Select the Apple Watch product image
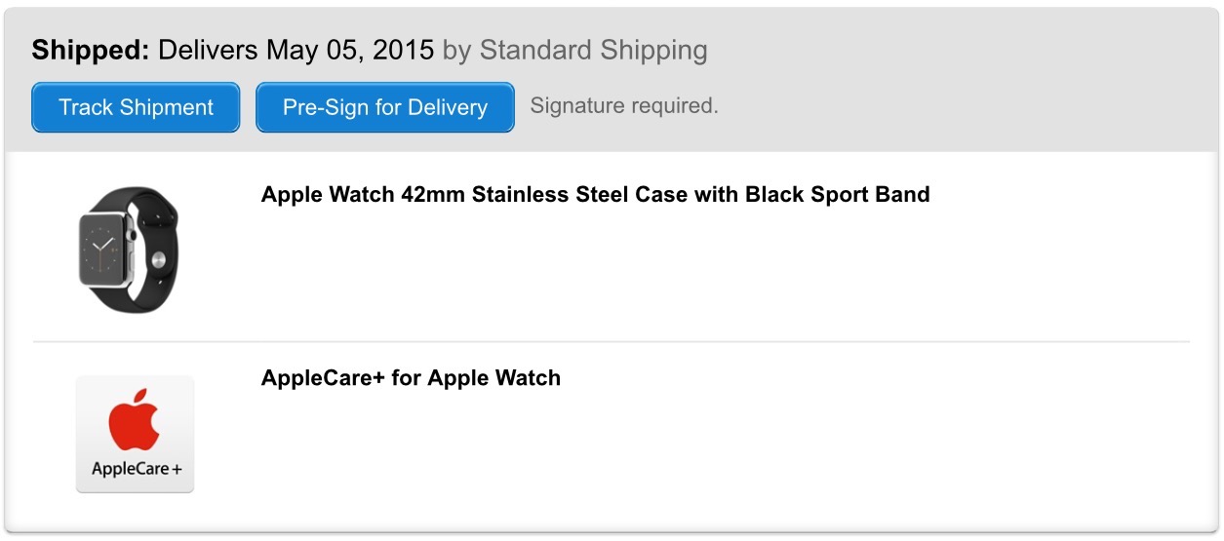This screenshot has width=1224, height=541. pyautogui.click(x=130, y=251)
